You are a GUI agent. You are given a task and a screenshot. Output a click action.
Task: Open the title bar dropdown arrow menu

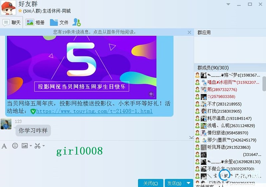(228, 4)
